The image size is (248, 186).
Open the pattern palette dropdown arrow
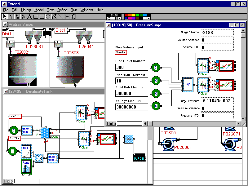(120, 18)
